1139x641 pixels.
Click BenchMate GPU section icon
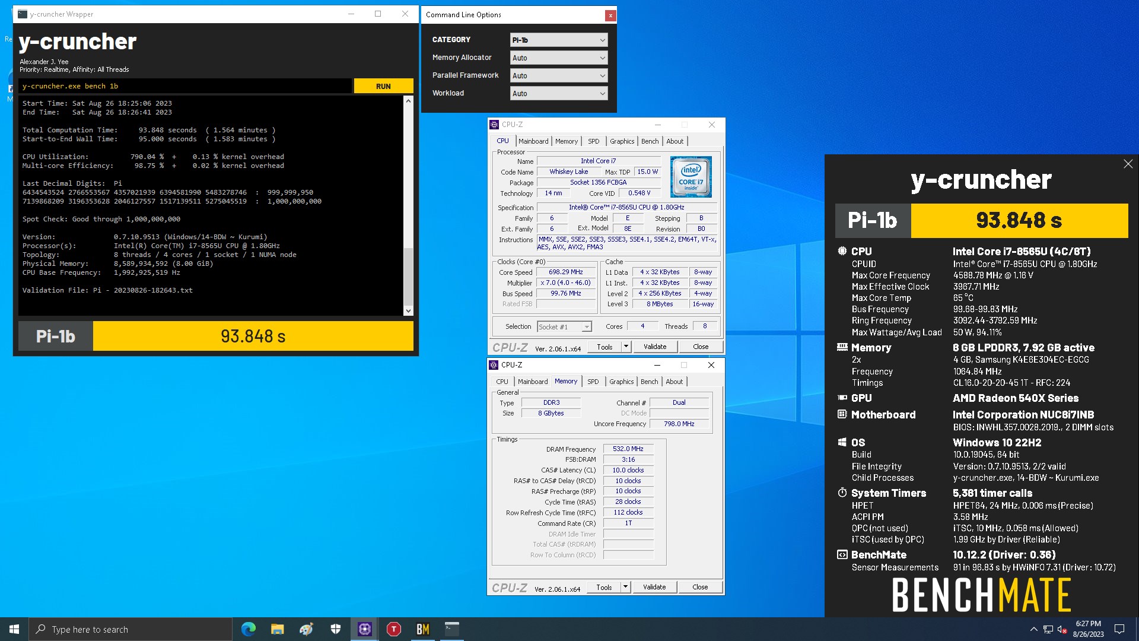pos(842,398)
